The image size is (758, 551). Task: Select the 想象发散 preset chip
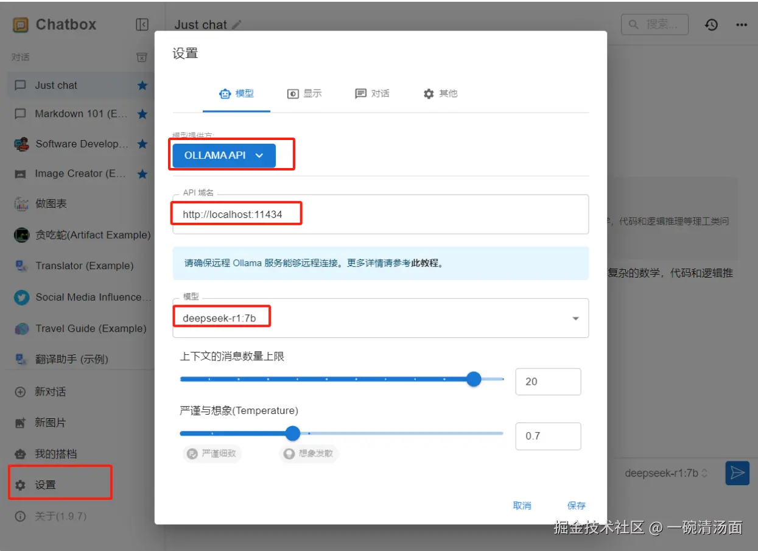309,454
